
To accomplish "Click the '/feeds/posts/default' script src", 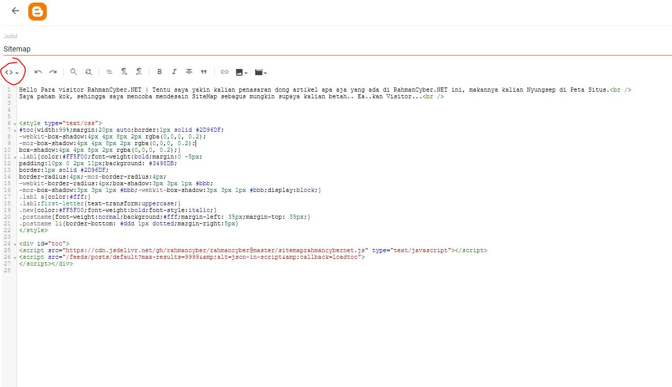I will point(214,257).
